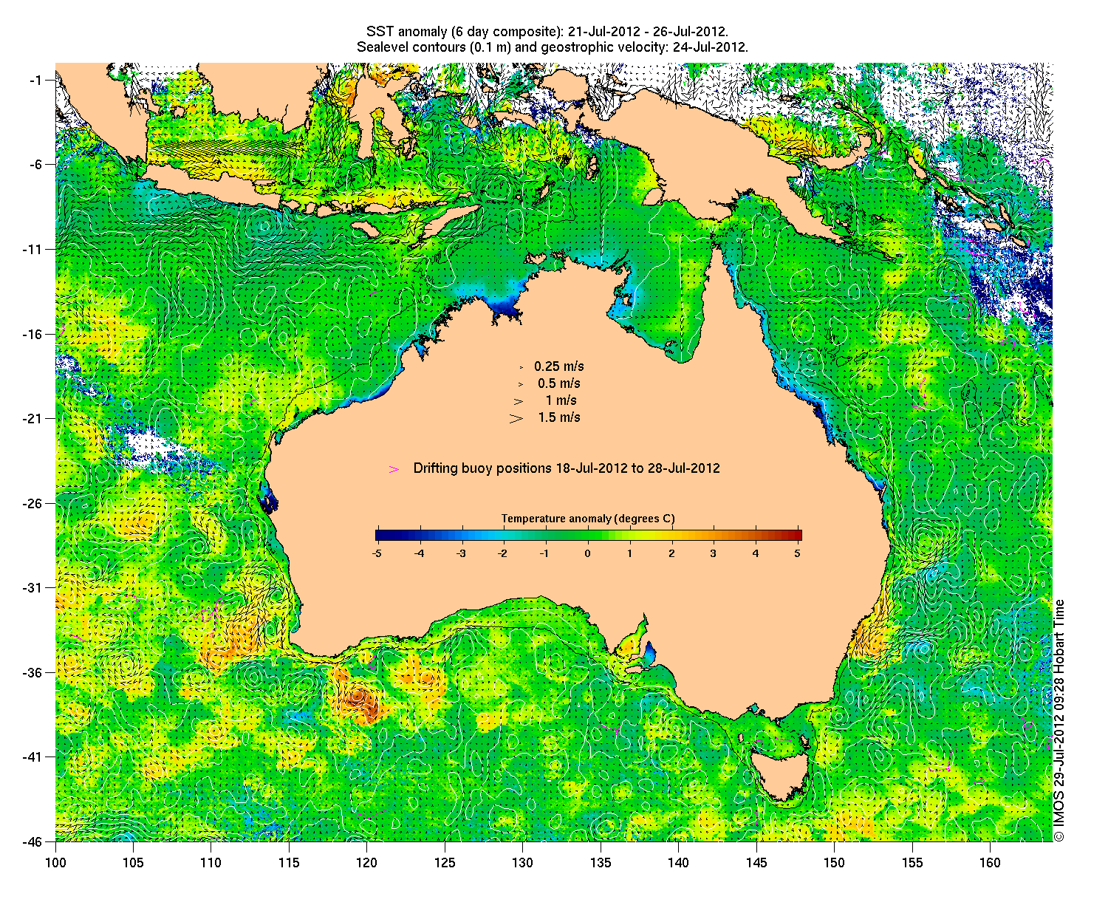Click the "0.5 m/s" legend label
Image resolution: width=1108 pixels, height=905 pixels.
pos(559,383)
